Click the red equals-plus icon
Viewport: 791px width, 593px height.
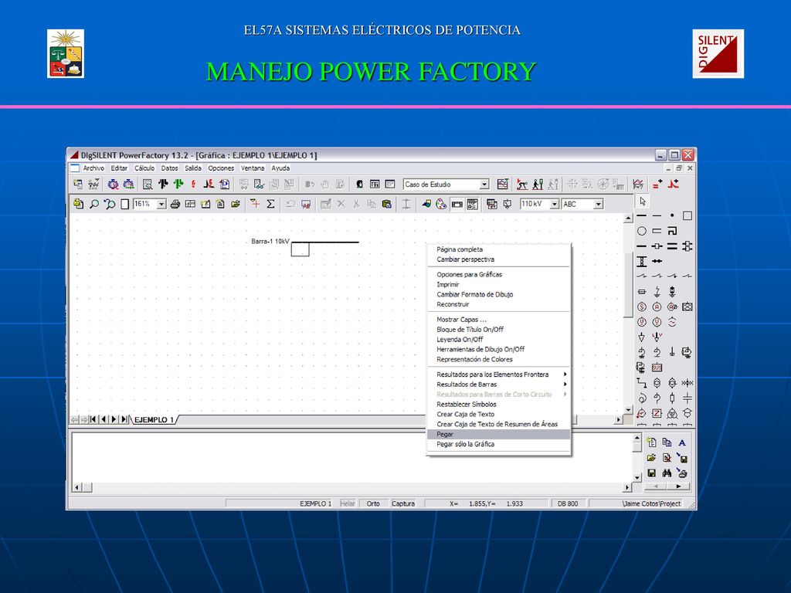(657, 185)
